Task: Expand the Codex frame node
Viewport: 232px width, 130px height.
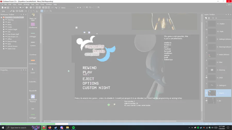Action: 4,27
